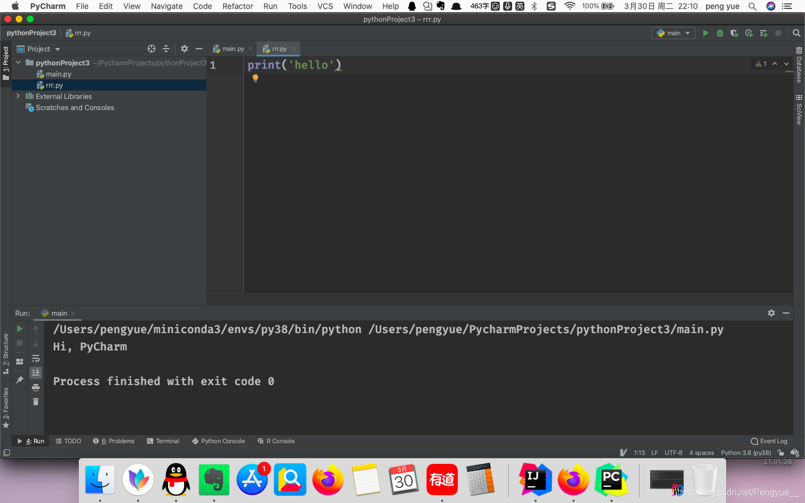
Task: Open Evernote from the Dock
Action: coord(214,480)
